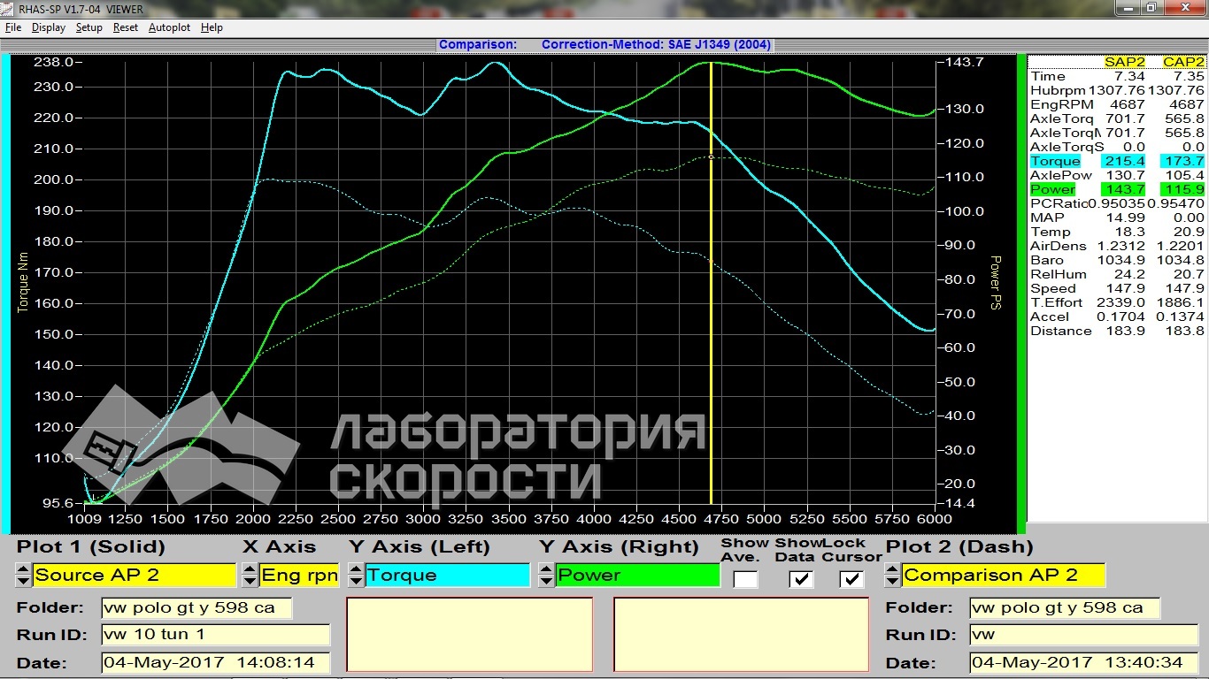Click the Plot 1 source spinner arrows
The image size is (1209, 679).
coord(23,576)
